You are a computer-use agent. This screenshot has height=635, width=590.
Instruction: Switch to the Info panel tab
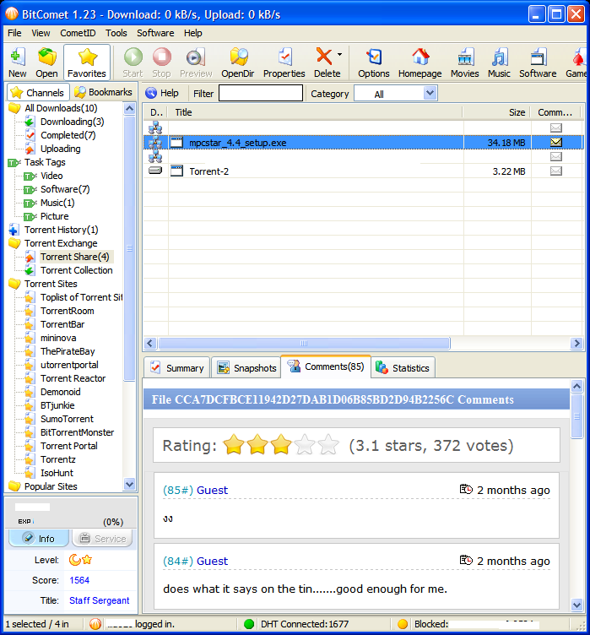(x=39, y=538)
